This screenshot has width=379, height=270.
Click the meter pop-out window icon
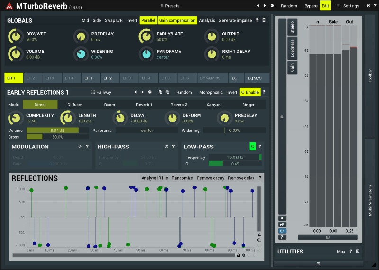coord(282,225)
